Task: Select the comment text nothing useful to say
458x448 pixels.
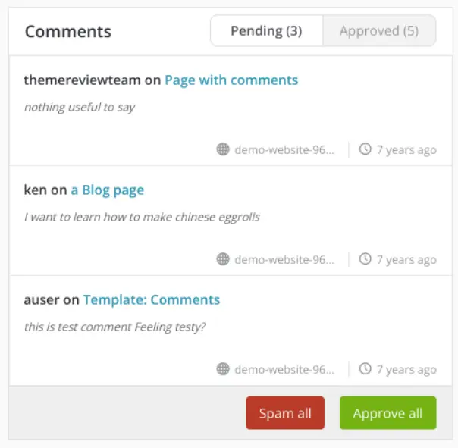Action: pos(80,108)
